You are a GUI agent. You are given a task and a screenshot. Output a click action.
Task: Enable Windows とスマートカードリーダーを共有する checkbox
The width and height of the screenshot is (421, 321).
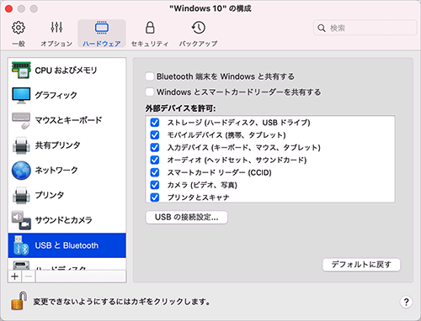pyautogui.click(x=150, y=92)
